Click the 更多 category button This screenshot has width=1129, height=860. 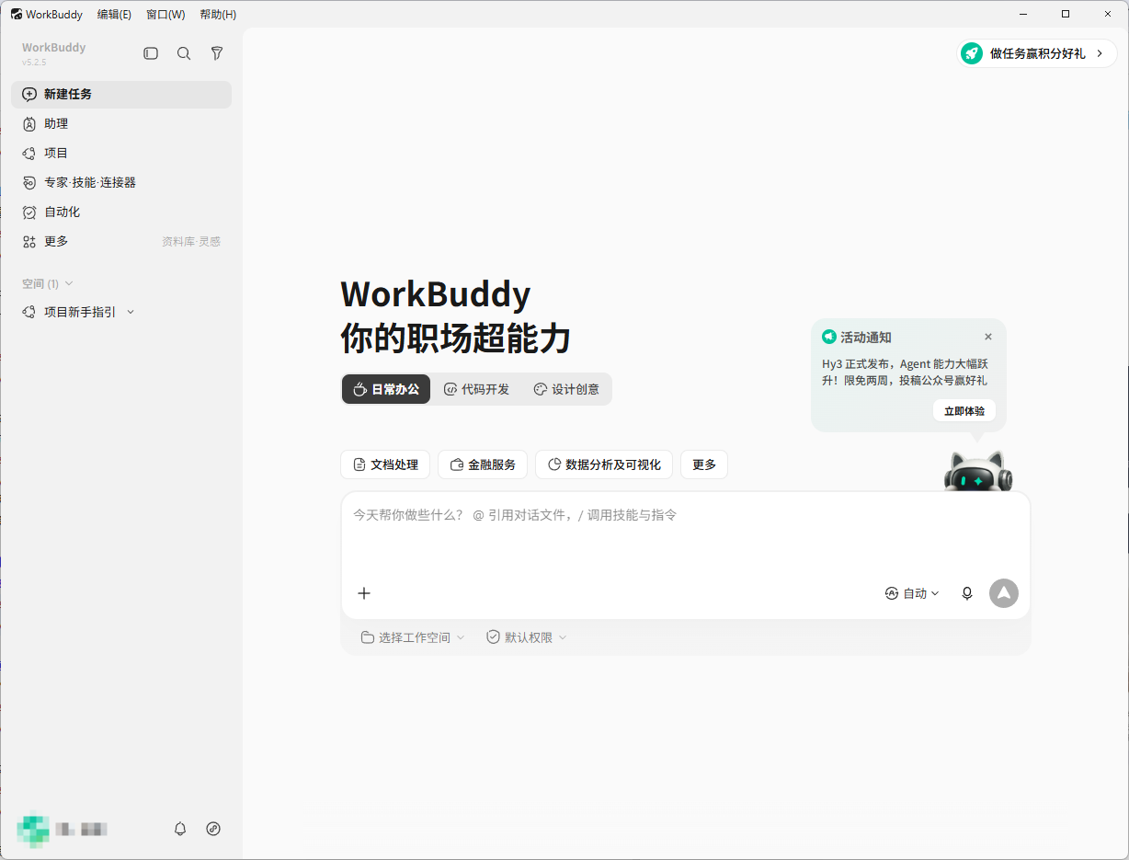(x=704, y=464)
